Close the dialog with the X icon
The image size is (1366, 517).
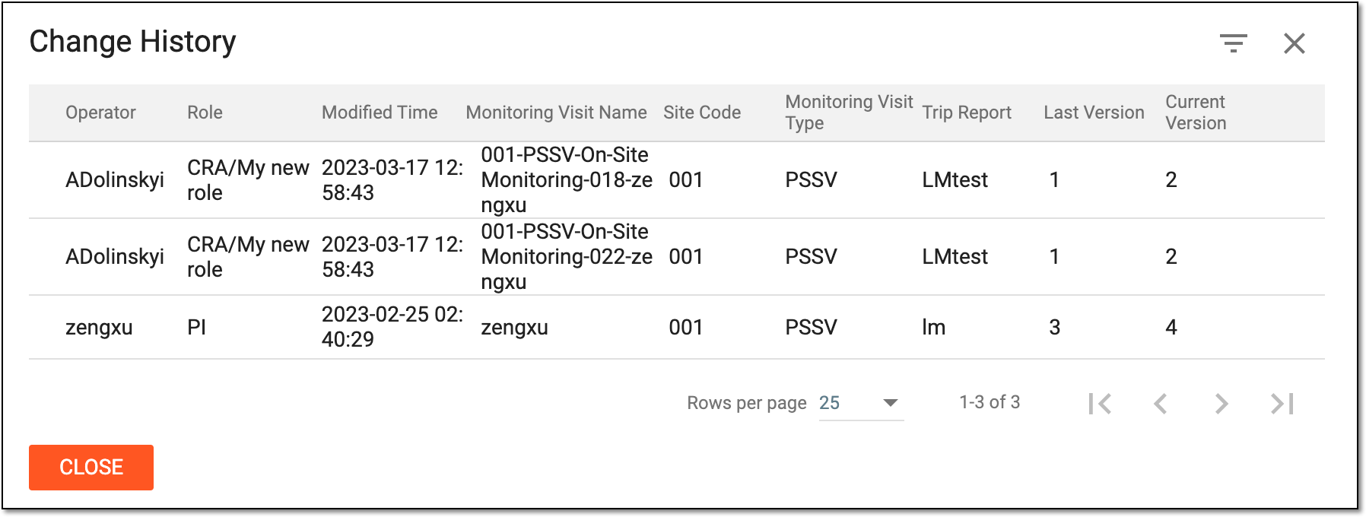[1294, 43]
